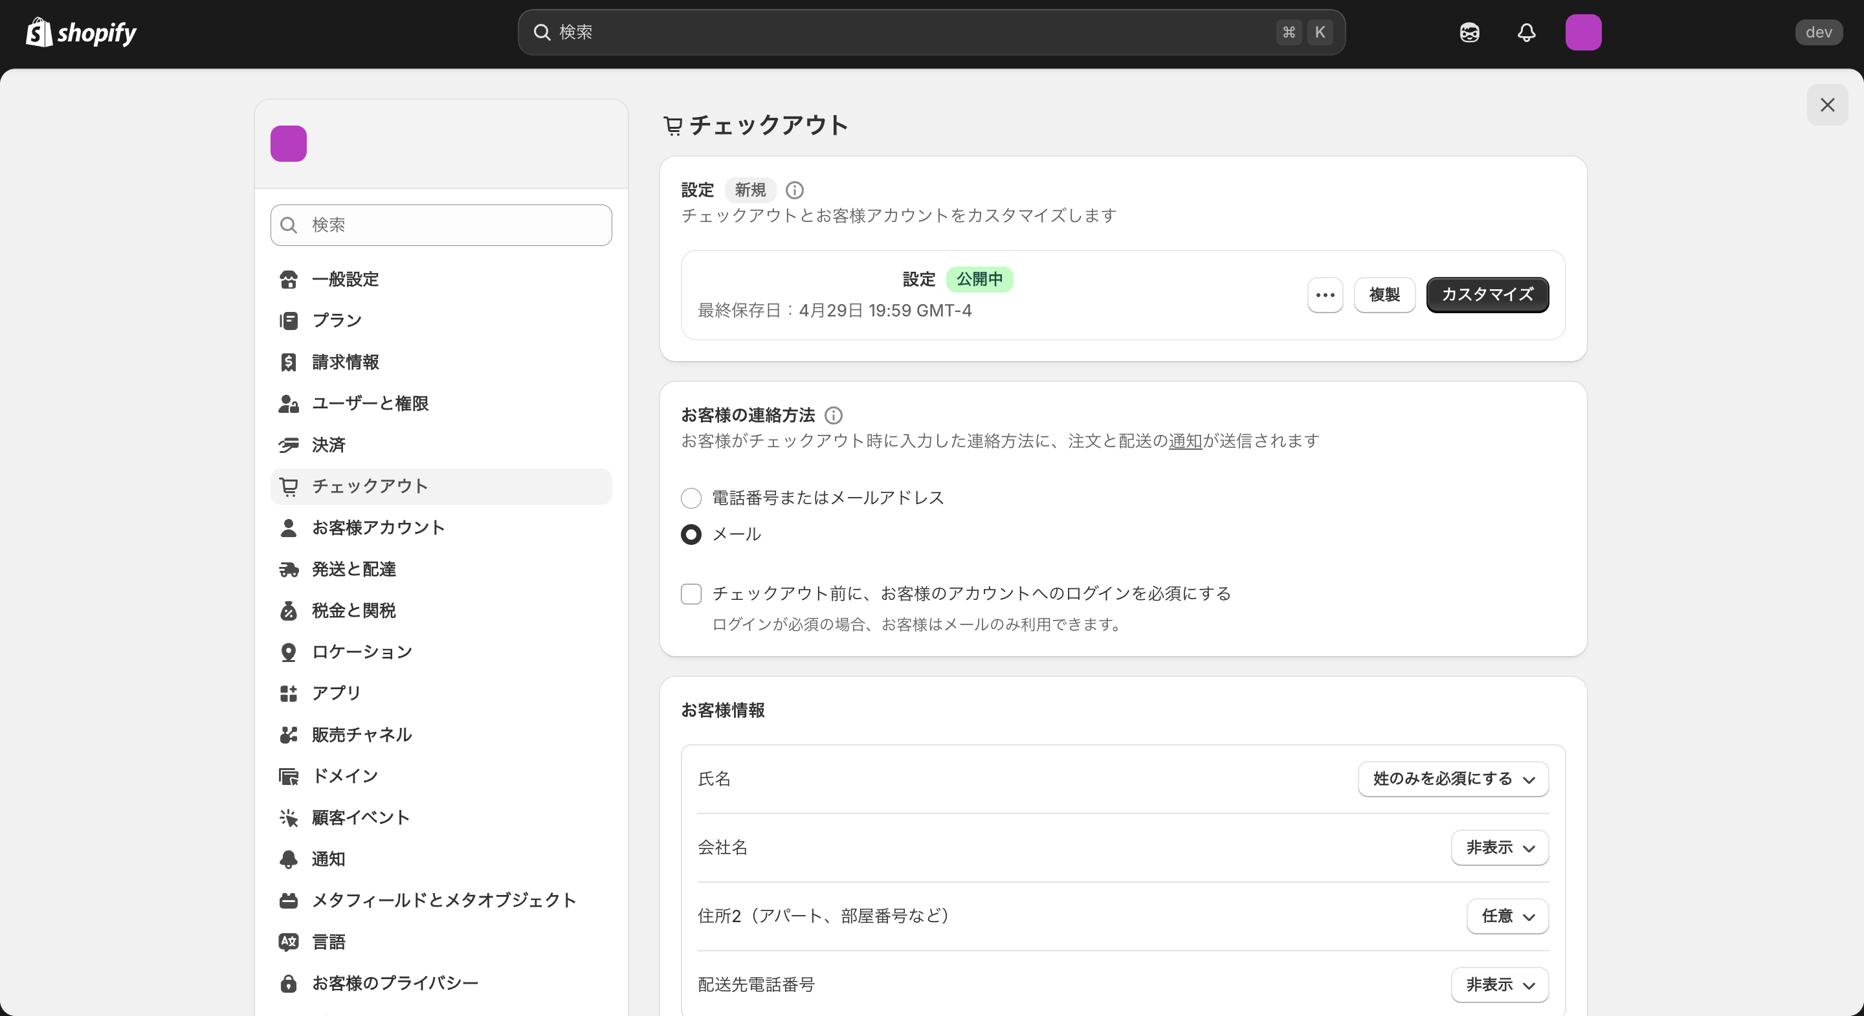
Task: Click the location pin icon for ロケーション
Action: click(289, 652)
